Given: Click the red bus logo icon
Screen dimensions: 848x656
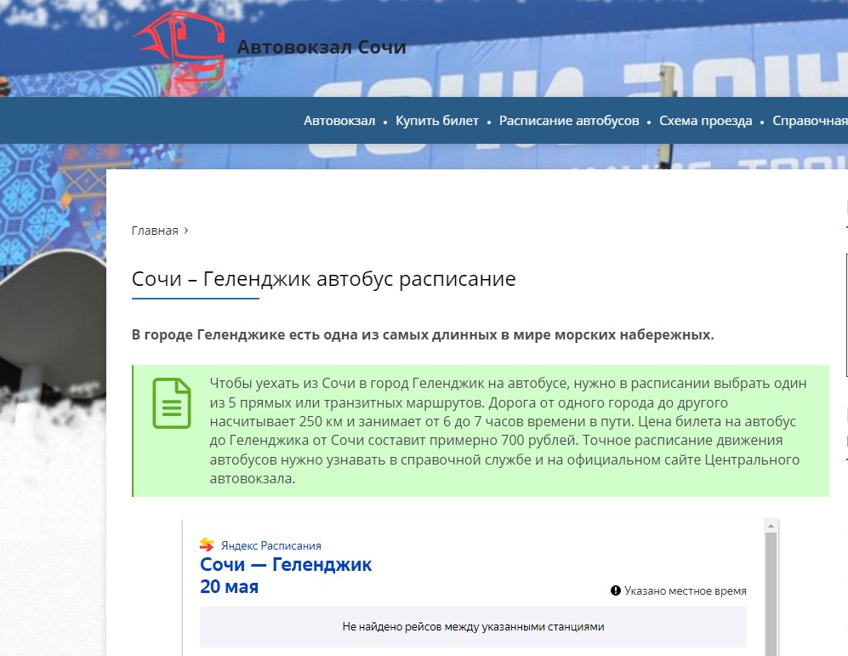Looking at the screenshot, I should (179, 46).
